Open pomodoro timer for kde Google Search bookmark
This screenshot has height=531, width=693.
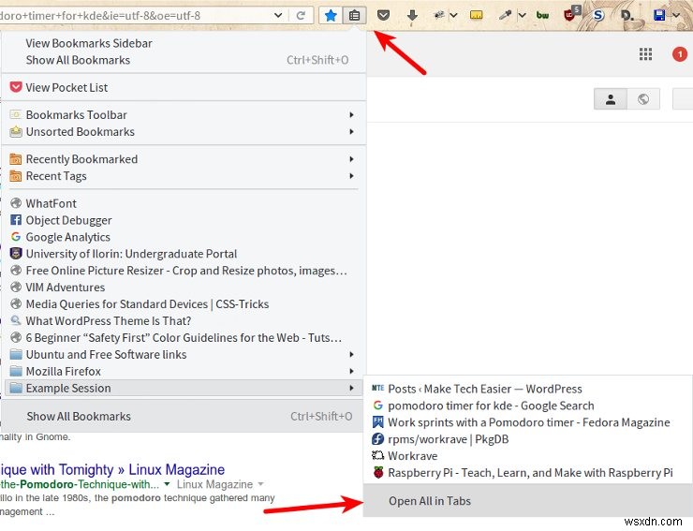pyautogui.click(x=528, y=406)
